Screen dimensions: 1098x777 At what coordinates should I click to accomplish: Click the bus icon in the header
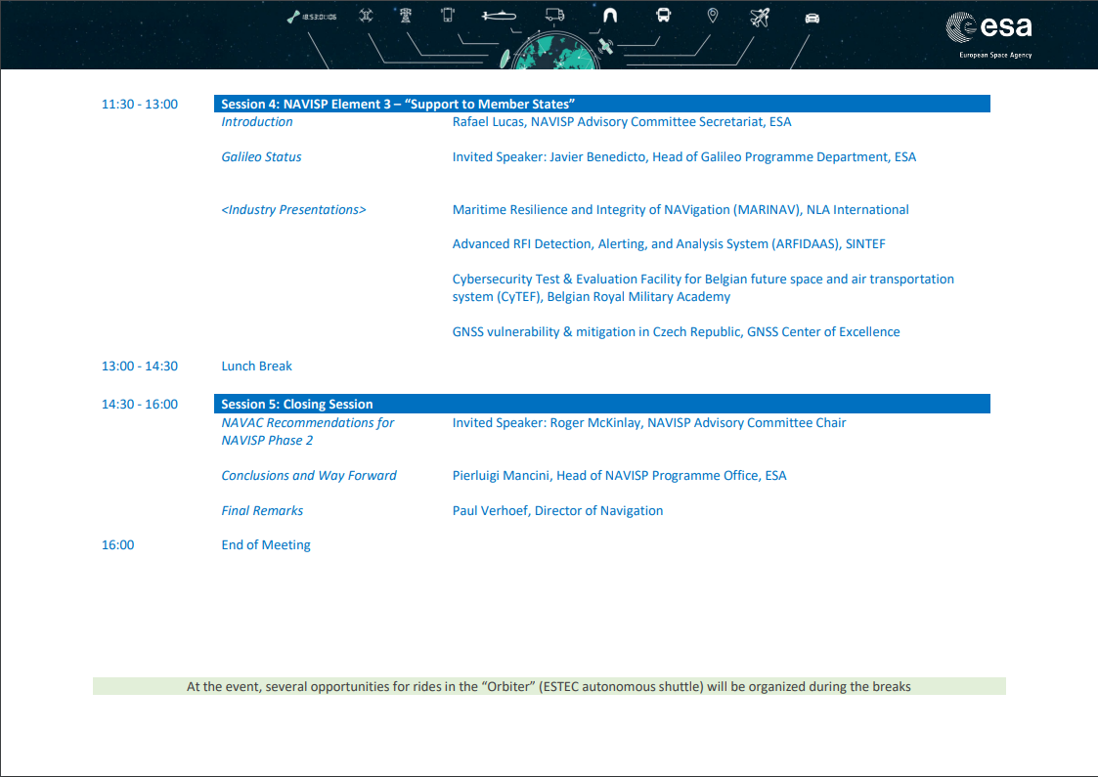(x=663, y=16)
